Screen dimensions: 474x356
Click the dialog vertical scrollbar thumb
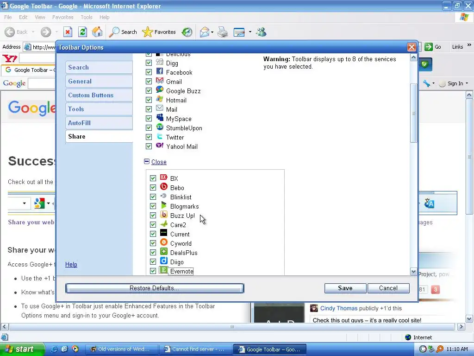[x=413, y=113]
